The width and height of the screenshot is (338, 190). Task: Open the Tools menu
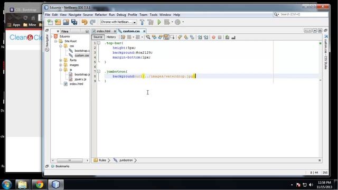(154, 15)
